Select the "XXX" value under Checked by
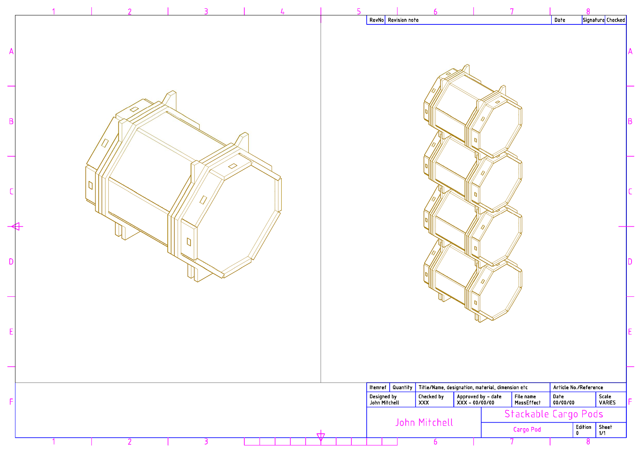 point(424,403)
